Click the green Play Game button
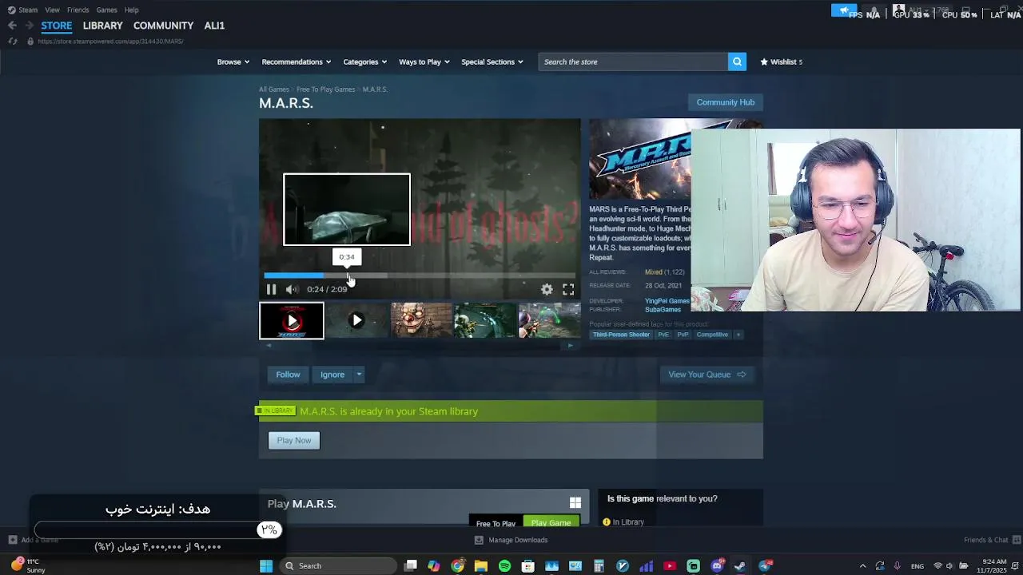The width and height of the screenshot is (1023, 575). point(551,522)
